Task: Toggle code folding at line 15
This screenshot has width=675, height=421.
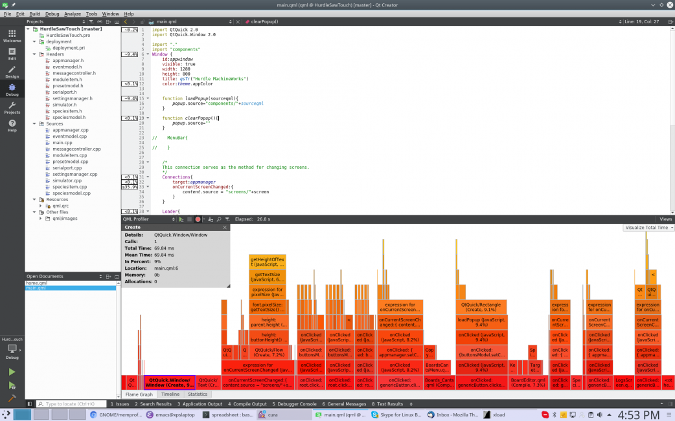Action: click(148, 98)
